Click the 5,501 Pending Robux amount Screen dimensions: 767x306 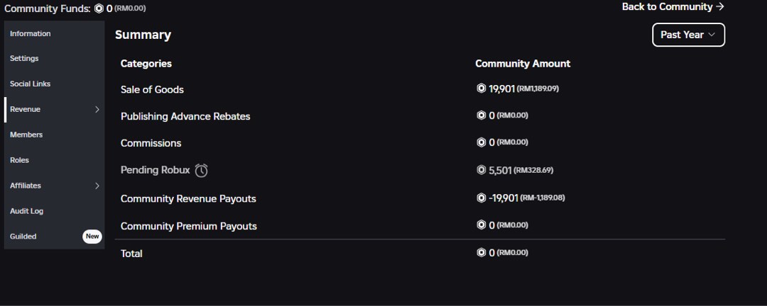coord(500,170)
